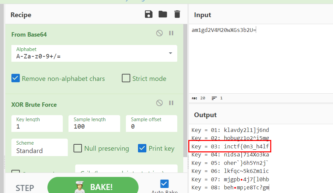The image size is (333, 193).
Task: Select the Key = 06 output line
Action: coord(230,171)
